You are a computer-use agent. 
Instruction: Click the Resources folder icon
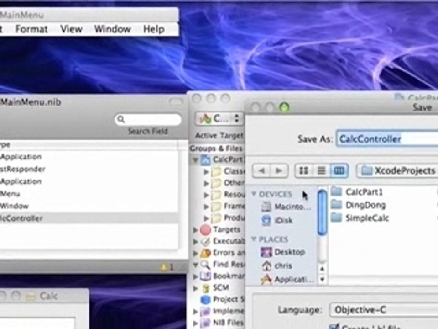pos(216,195)
